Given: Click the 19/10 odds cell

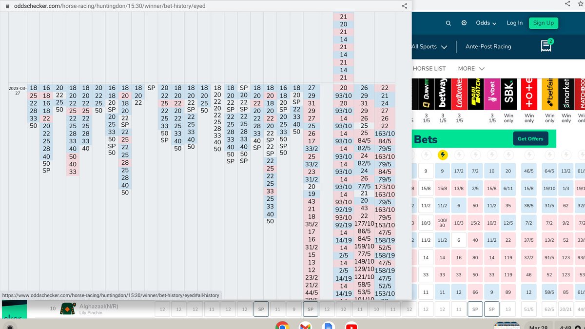Looking at the screenshot, I should tap(549, 188).
